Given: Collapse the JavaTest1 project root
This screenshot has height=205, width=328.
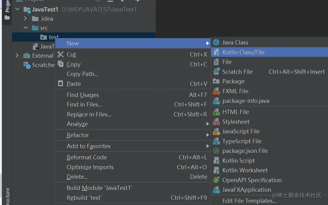Looking at the screenshot, I should tap(18, 9).
